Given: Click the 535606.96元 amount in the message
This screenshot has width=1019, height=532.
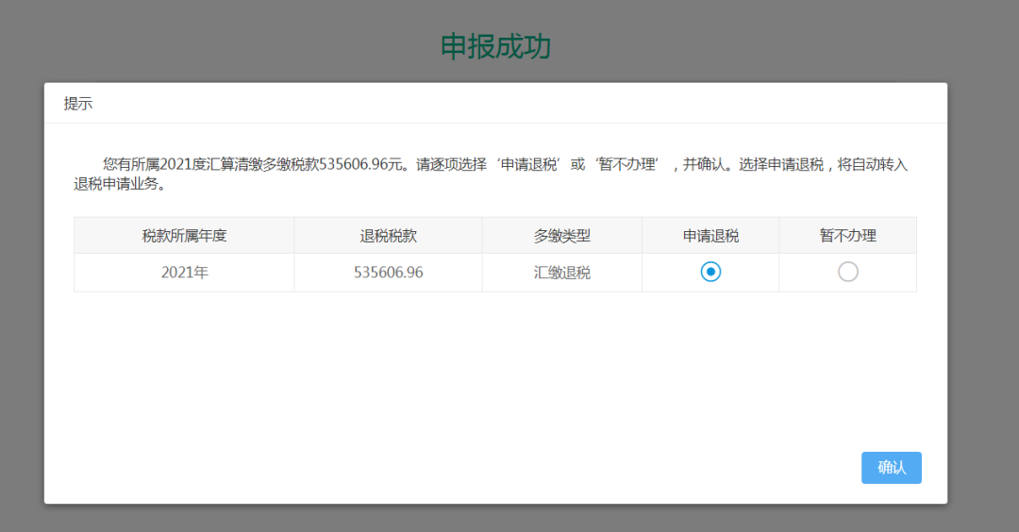Looking at the screenshot, I should [362, 164].
